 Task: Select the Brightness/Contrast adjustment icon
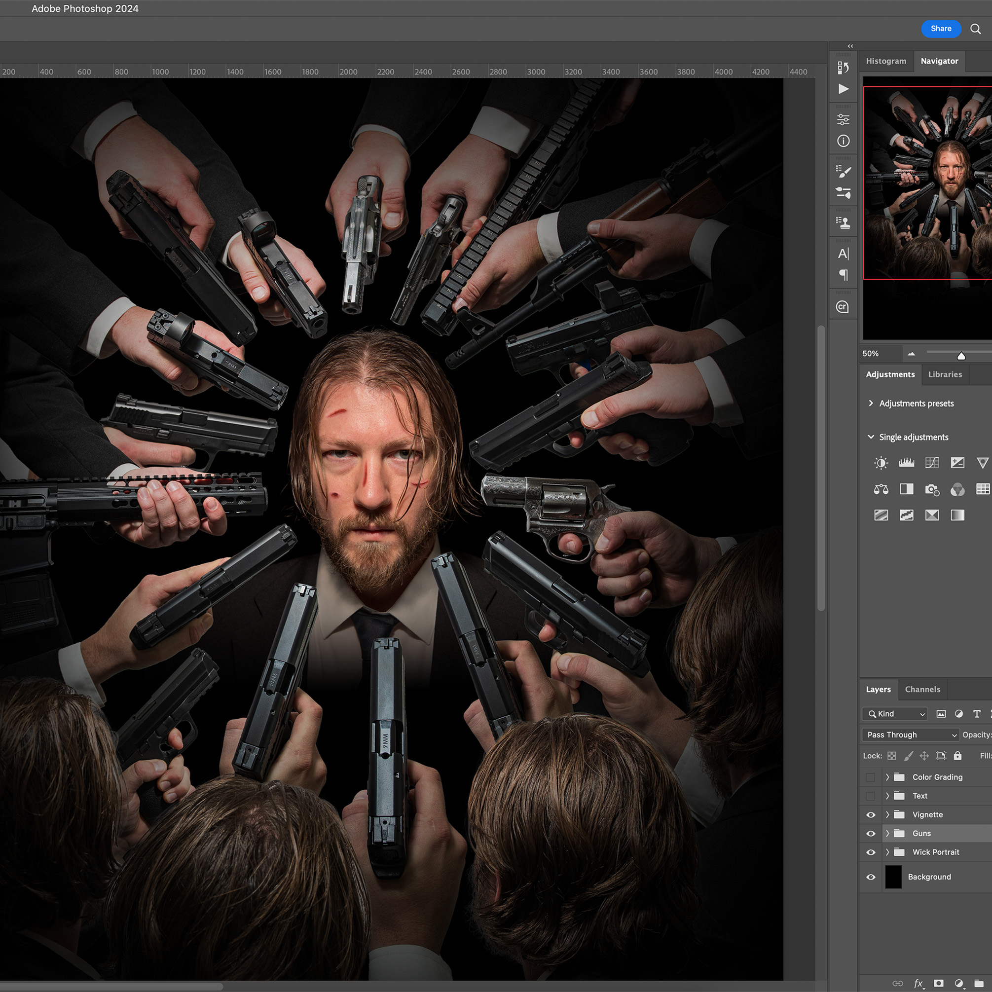point(882,463)
